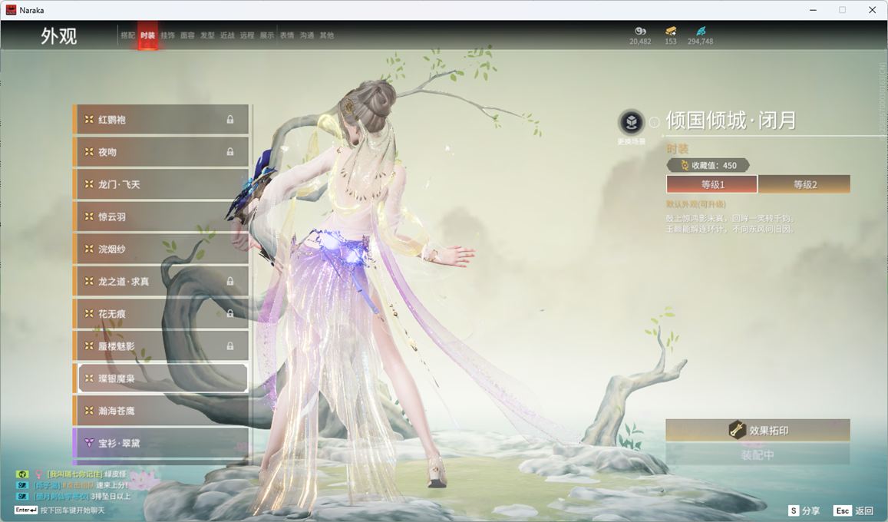Switch to the 表情 tab
The image size is (888, 522).
[x=287, y=35]
